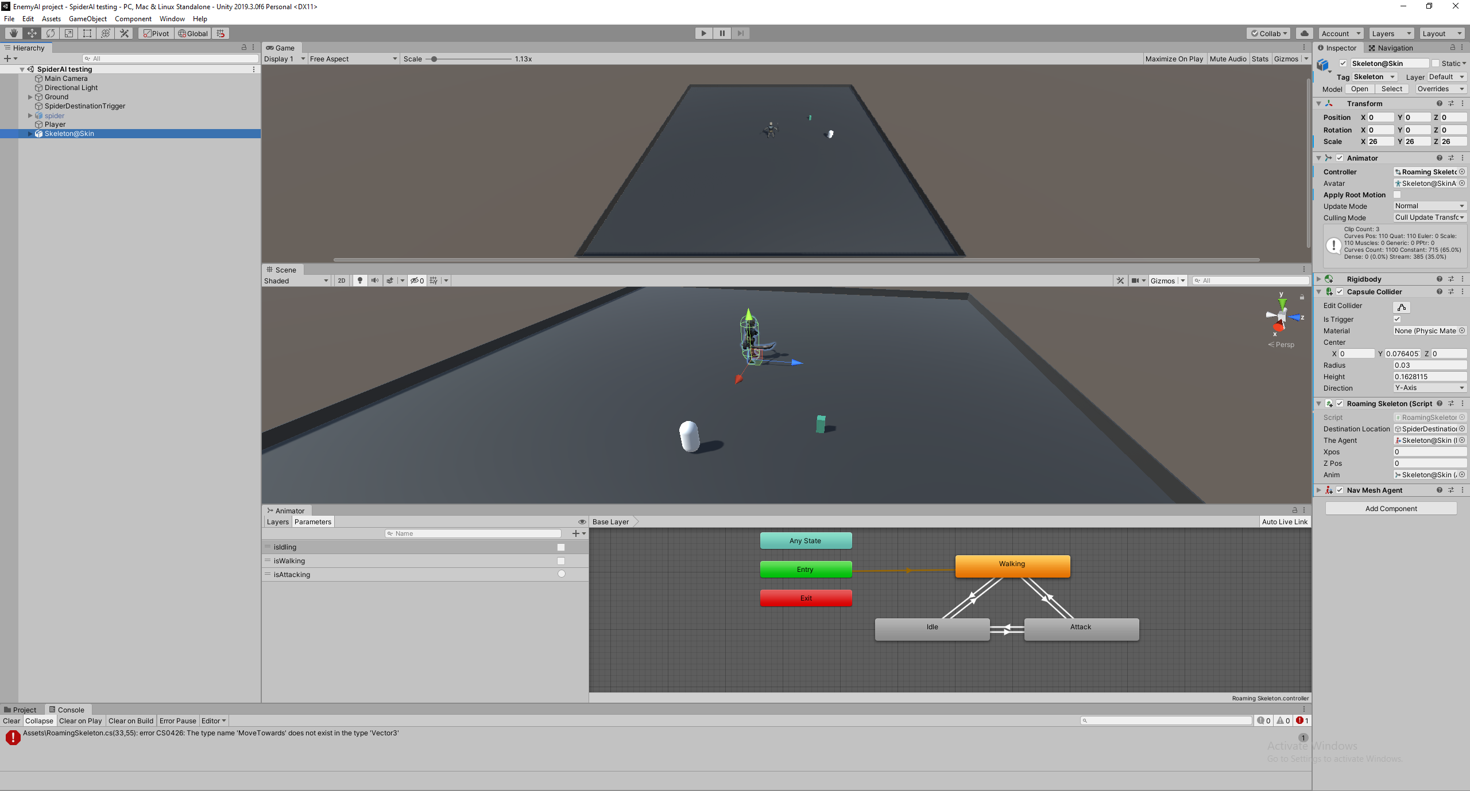Open the GameObject menu
This screenshot has width=1470, height=791.
(x=87, y=19)
